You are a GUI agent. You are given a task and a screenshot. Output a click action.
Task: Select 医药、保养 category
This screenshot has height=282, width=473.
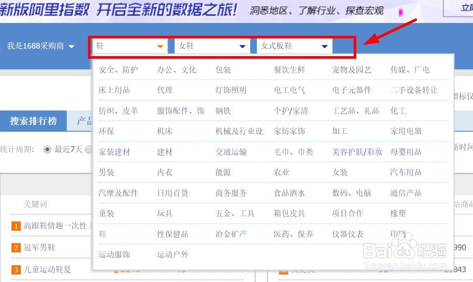[x=293, y=234]
